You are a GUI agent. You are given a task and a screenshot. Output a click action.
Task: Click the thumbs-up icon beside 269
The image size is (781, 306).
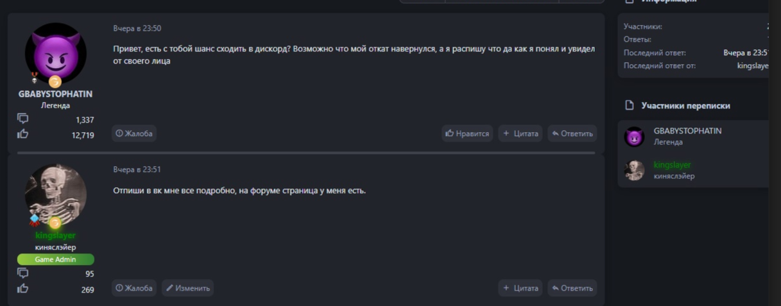23,289
